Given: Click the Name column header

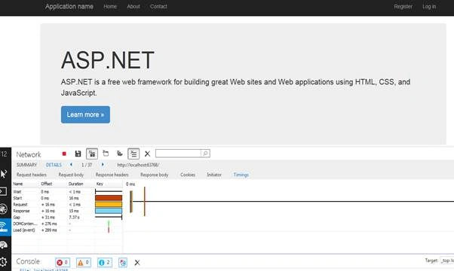Looking at the screenshot, I should coord(18,184).
